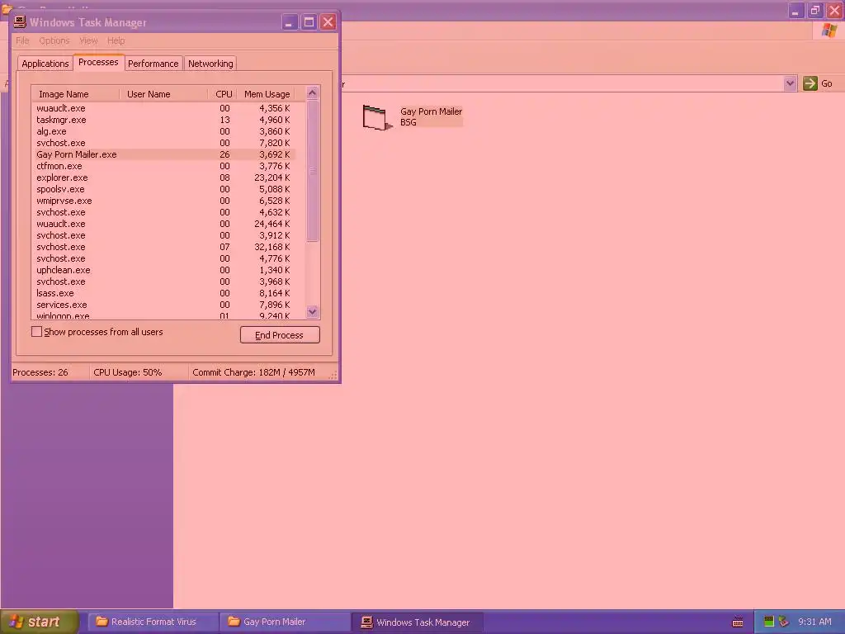The width and height of the screenshot is (845, 634).
Task: Switch to the Applications tab
Action: pyautogui.click(x=45, y=63)
